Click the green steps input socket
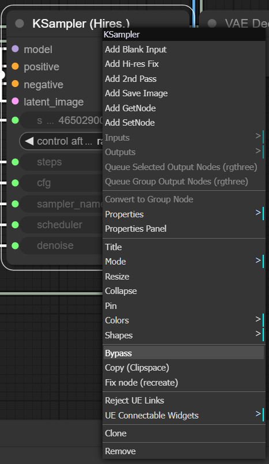 15,162
